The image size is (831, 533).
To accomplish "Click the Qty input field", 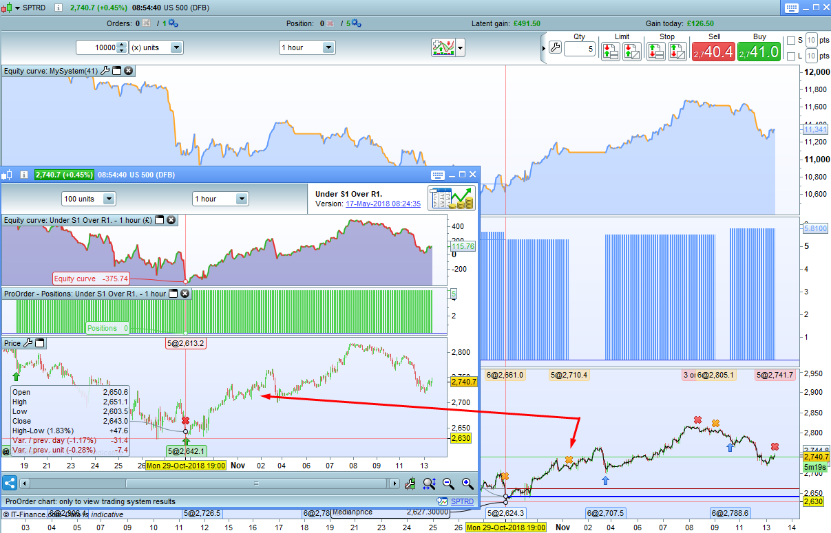I will pos(580,50).
